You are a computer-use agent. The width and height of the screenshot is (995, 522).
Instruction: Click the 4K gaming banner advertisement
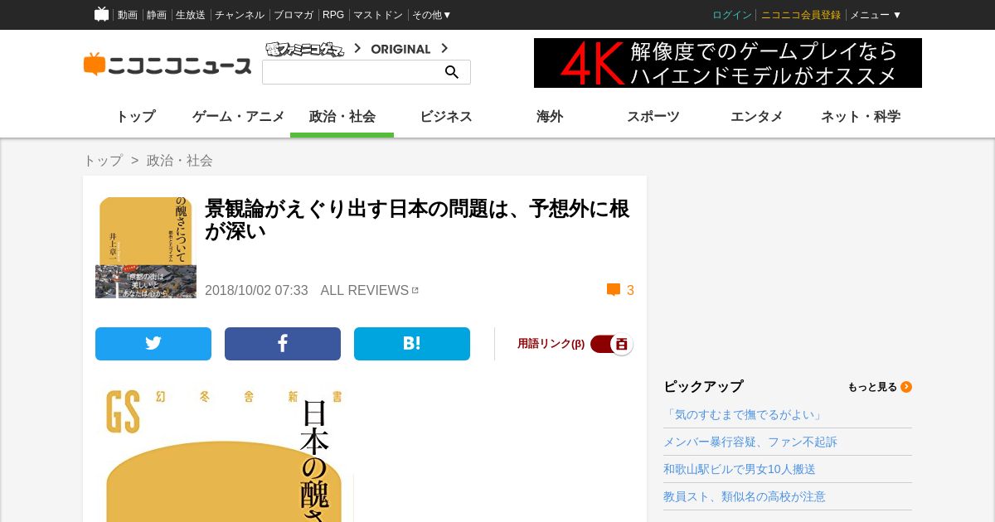point(728,63)
